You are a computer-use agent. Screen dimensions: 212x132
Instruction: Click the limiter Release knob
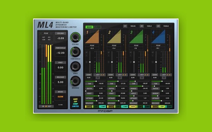coord(75,81)
